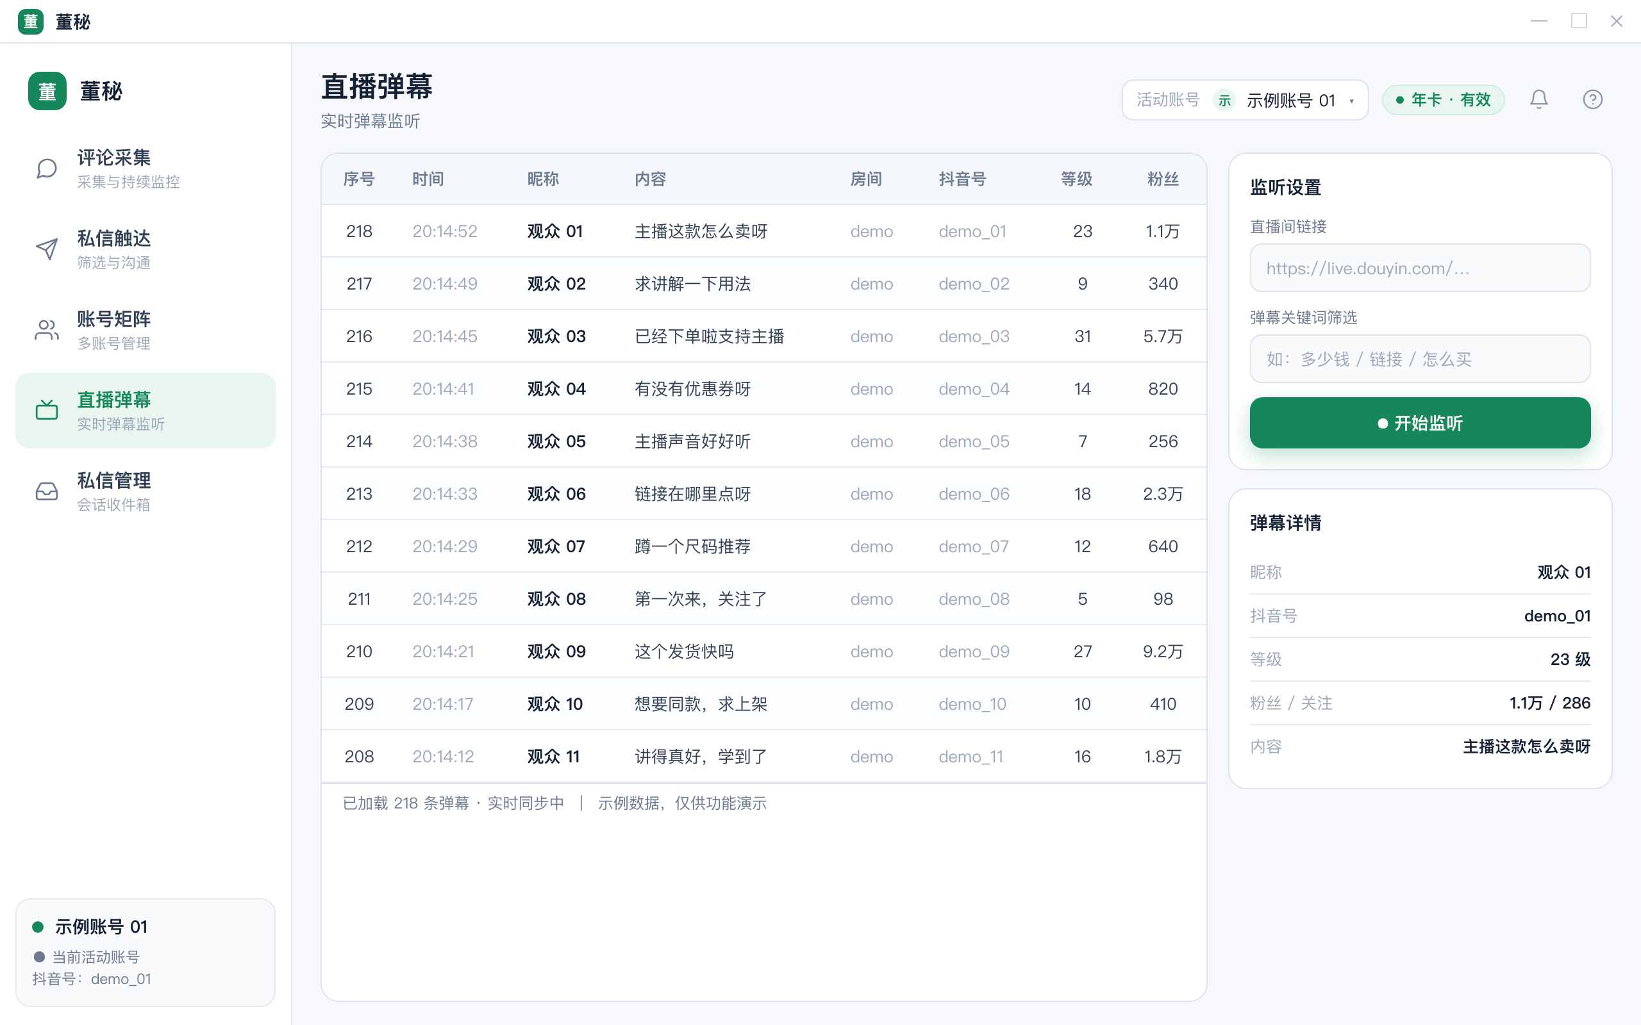Click the 示 avatar badge in account selector

tap(1224, 101)
